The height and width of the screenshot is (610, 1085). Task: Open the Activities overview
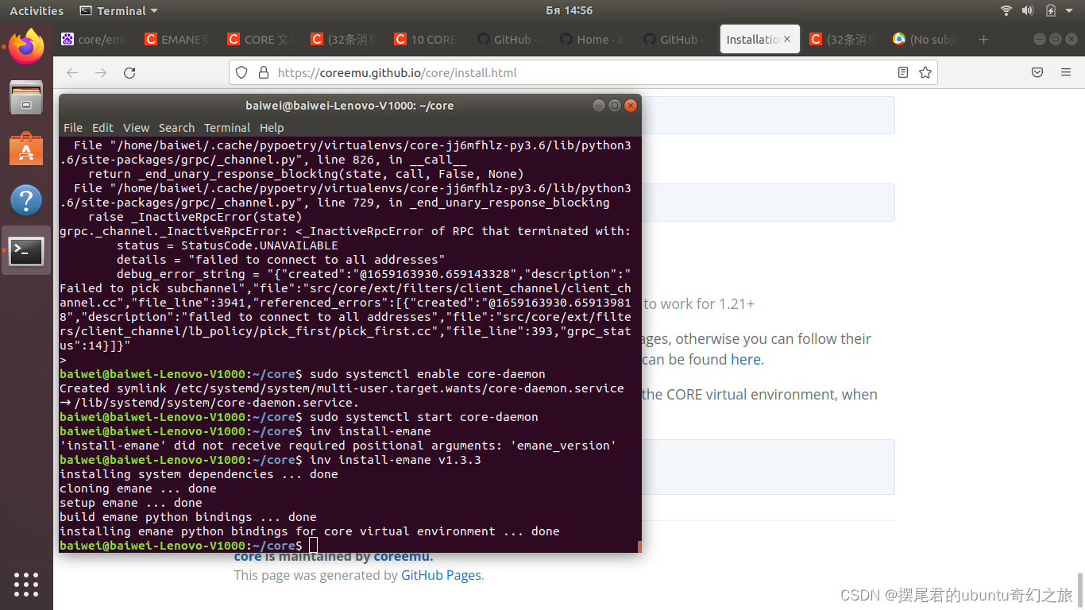click(x=37, y=10)
